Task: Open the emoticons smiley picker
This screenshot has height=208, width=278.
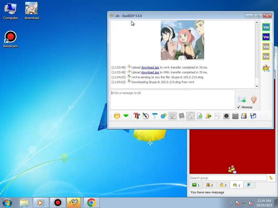Action: [117, 116]
